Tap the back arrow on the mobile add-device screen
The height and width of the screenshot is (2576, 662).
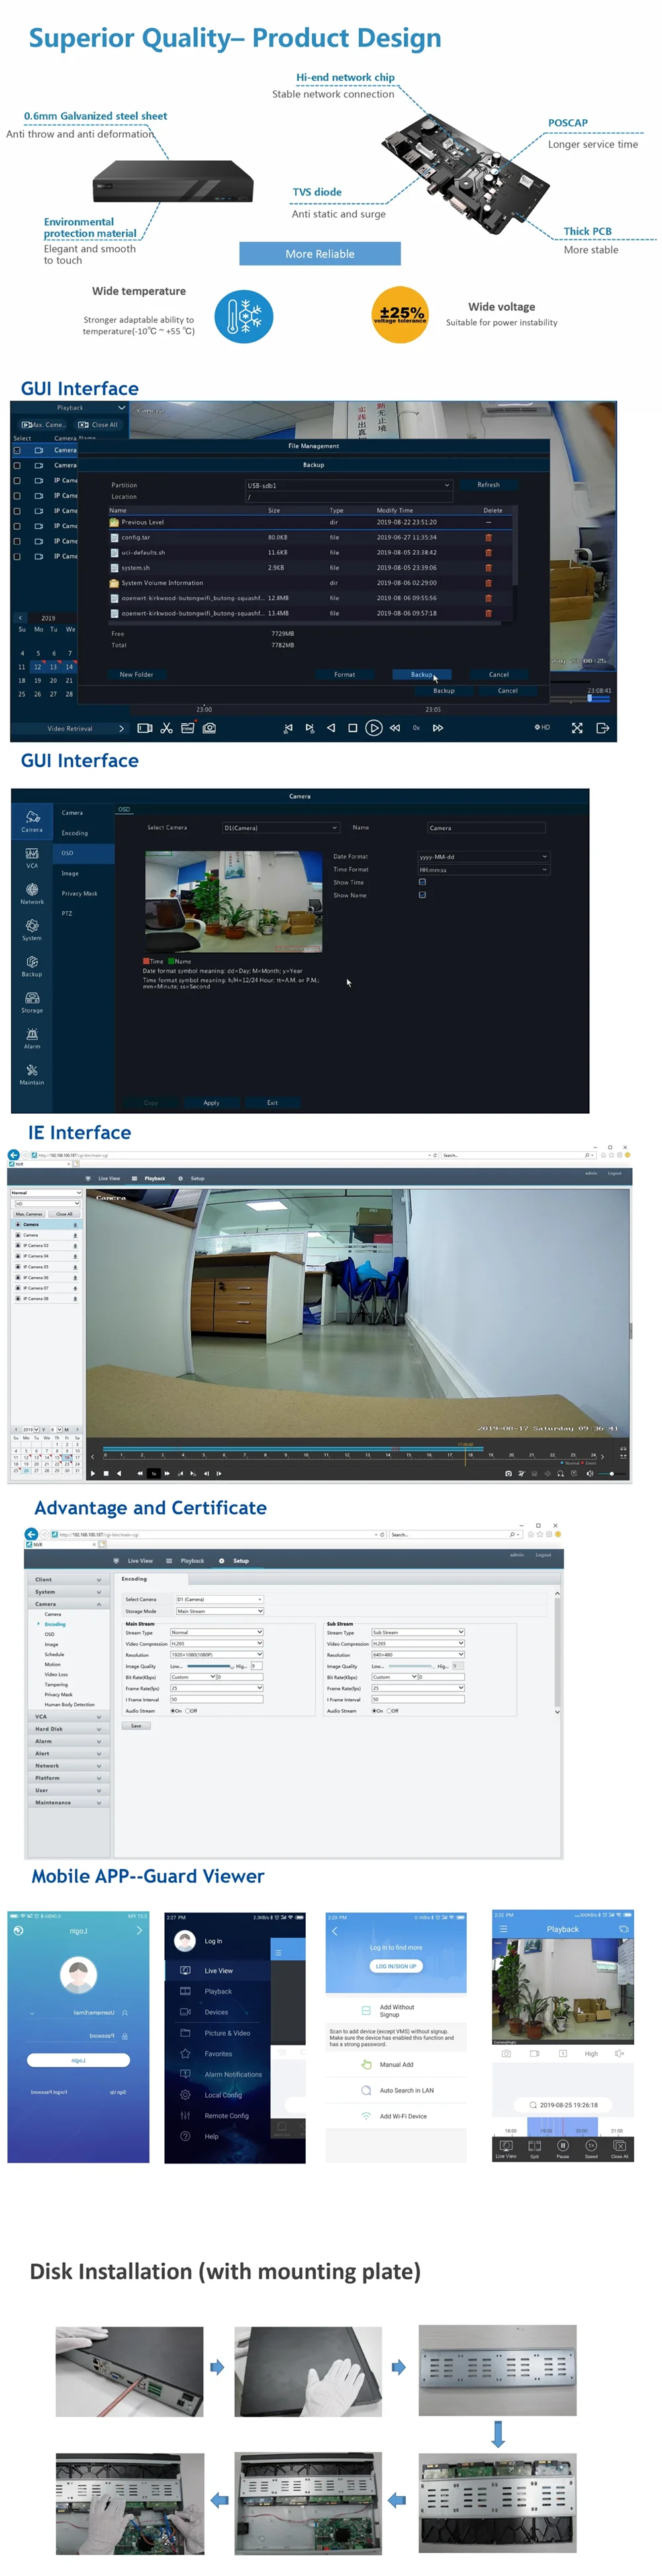point(335,1931)
